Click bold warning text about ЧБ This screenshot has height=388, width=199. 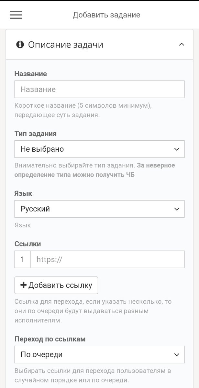pos(95,170)
